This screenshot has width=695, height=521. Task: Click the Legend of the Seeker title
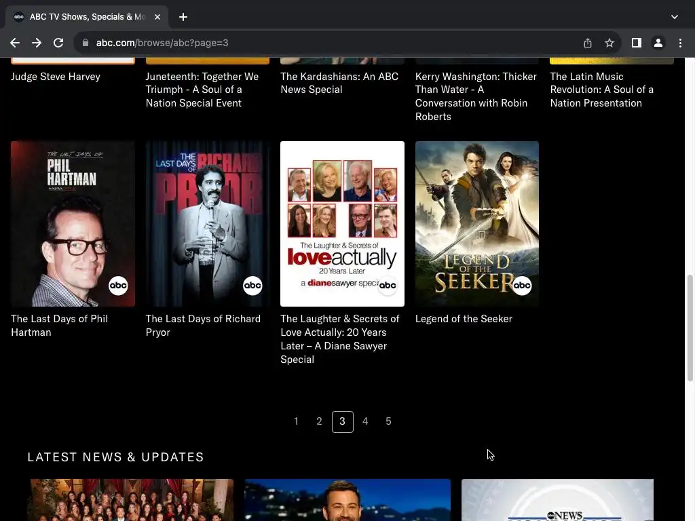(464, 319)
